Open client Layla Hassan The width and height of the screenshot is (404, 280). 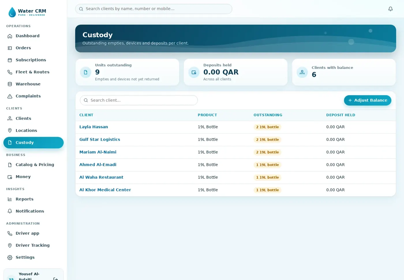pos(93,127)
